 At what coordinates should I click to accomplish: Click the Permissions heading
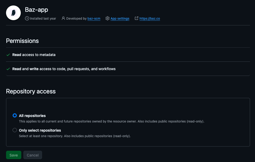pos(22,41)
